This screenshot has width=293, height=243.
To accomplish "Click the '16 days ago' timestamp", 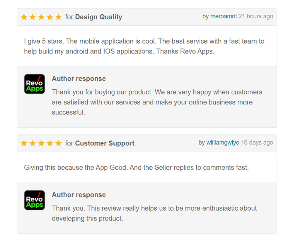I will pyautogui.click(x=257, y=143).
